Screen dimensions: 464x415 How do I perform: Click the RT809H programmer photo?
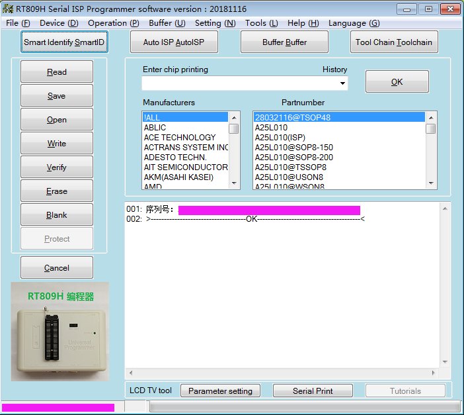60,332
